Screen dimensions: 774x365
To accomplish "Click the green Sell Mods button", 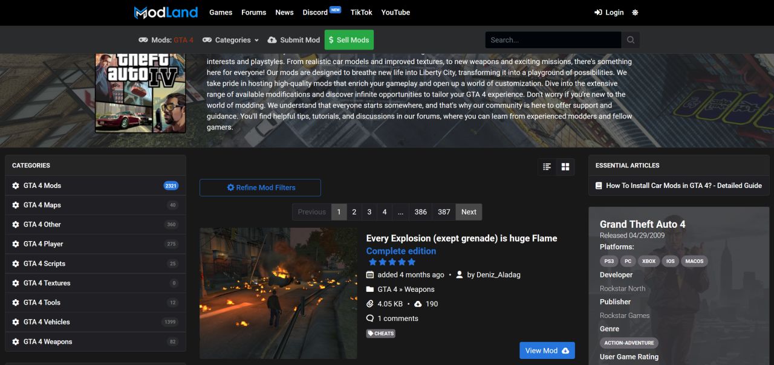I will tap(349, 40).
